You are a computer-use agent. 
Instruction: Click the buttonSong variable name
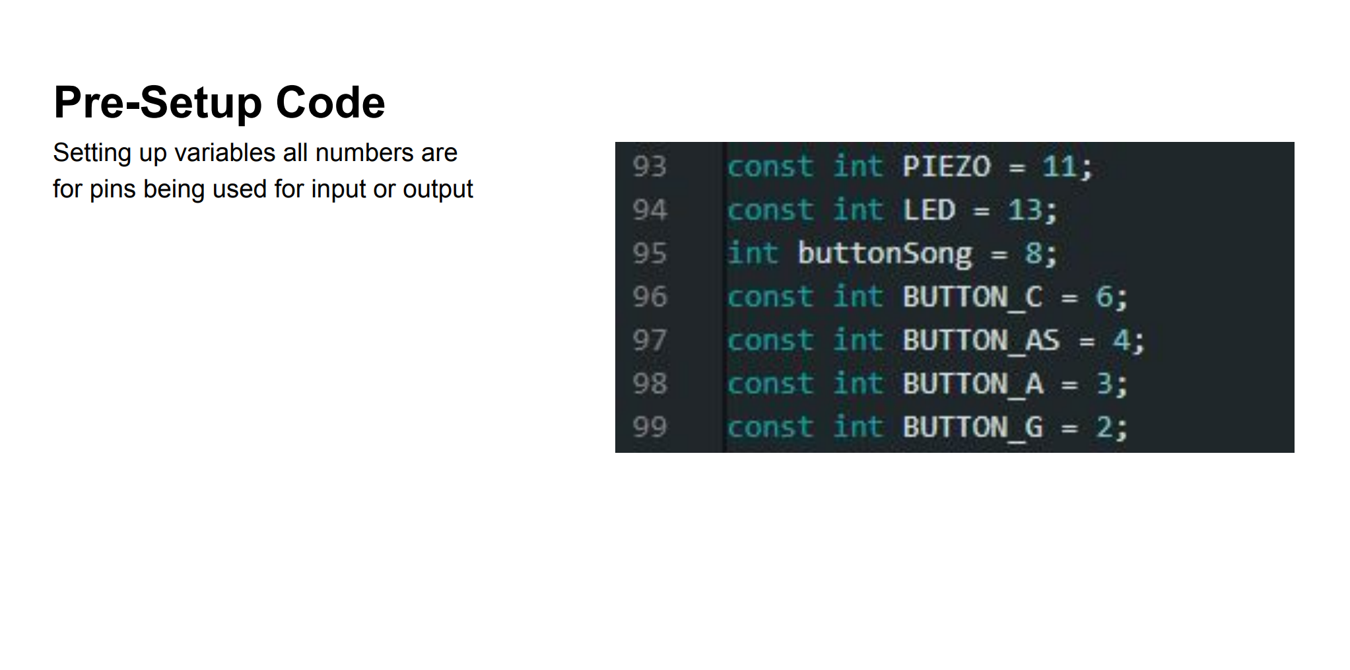coord(885,253)
